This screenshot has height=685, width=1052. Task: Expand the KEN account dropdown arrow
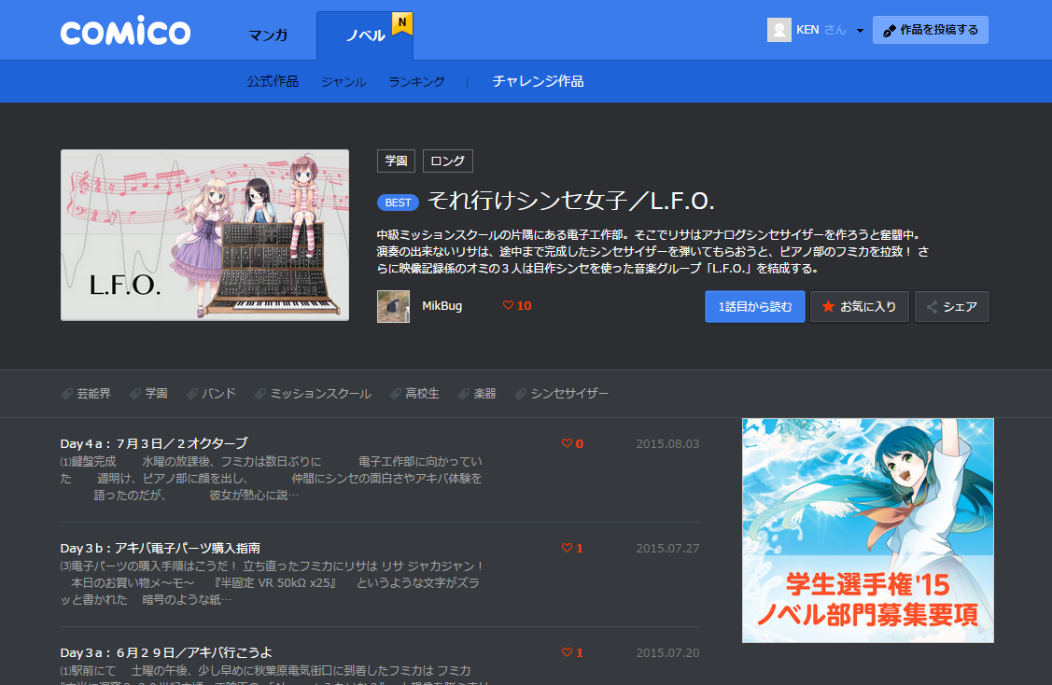pos(860,31)
